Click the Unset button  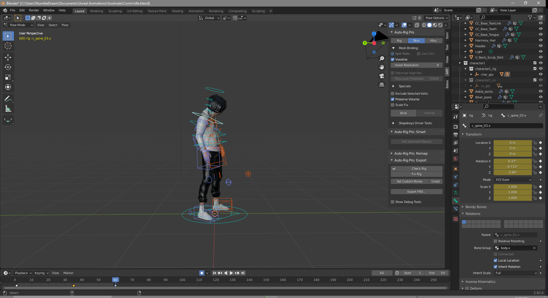(x=435, y=181)
